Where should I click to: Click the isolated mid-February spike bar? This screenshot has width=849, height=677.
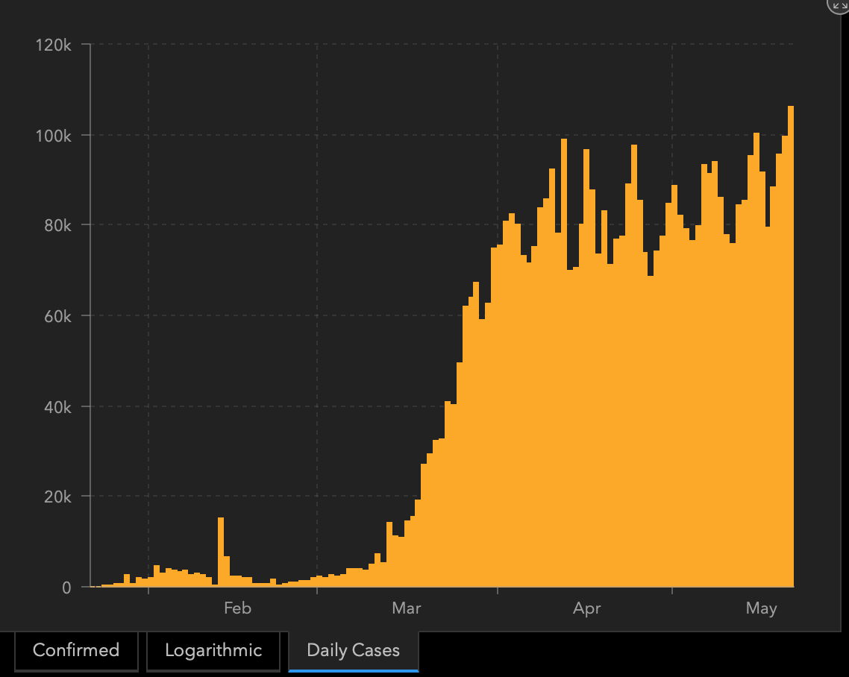click(x=221, y=552)
